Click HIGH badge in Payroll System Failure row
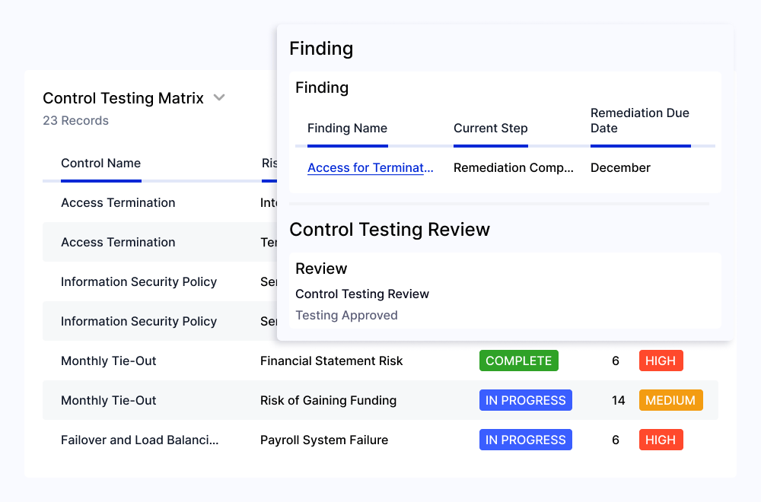Viewport: 761px width, 502px height. (661, 440)
